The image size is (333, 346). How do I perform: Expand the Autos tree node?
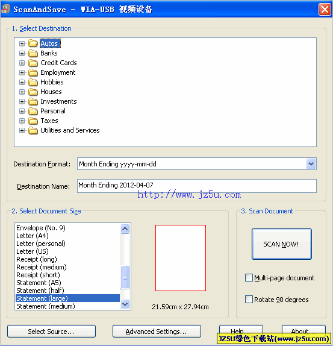[x=22, y=43]
